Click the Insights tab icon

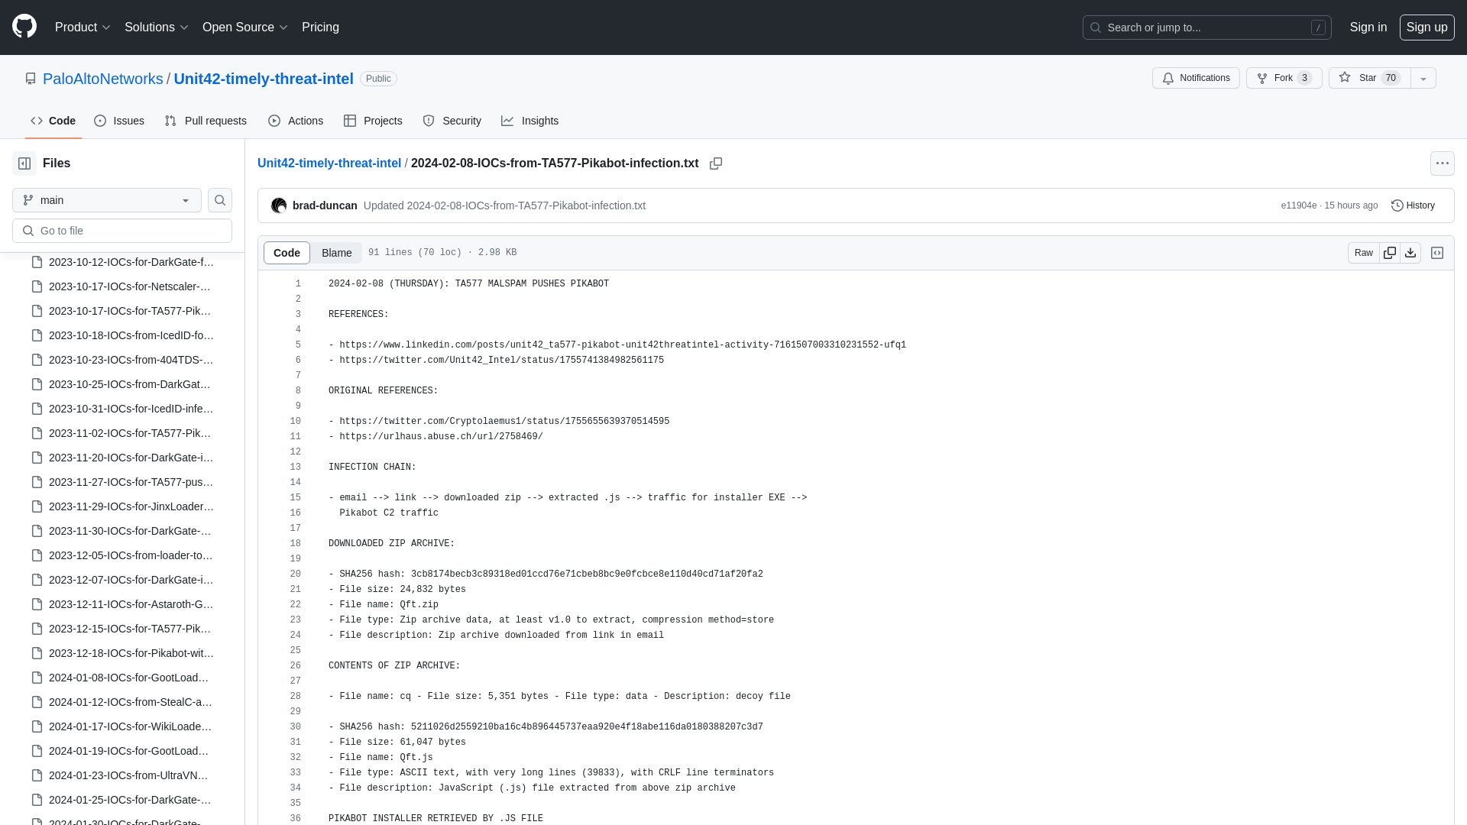(x=508, y=120)
